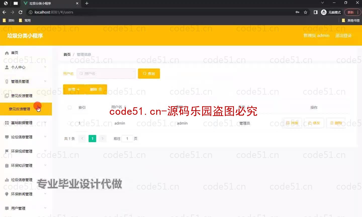Expand the 环保新闻管理 menu chevron

point(45,194)
